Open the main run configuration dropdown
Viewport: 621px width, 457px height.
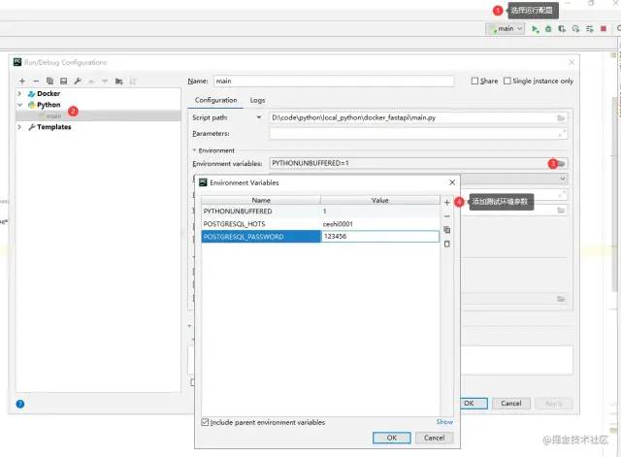[506, 29]
